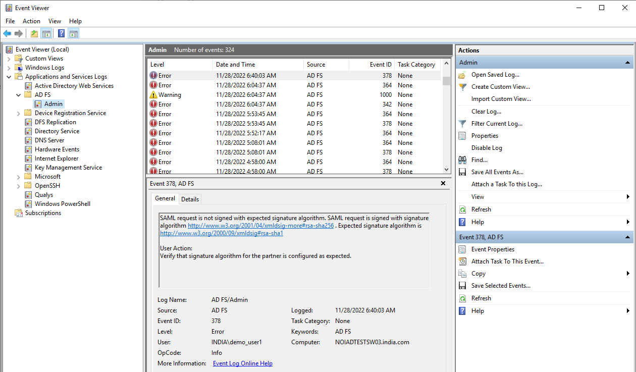Screen dimensions: 636x372
Task: Click Clear Log... action
Action: 486,112
